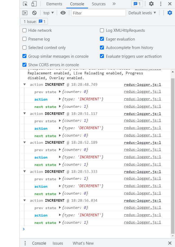This screenshot has height=247, width=175.
Task: Open source link of last next state row
Action: pyautogui.click(x=142, y=222)
